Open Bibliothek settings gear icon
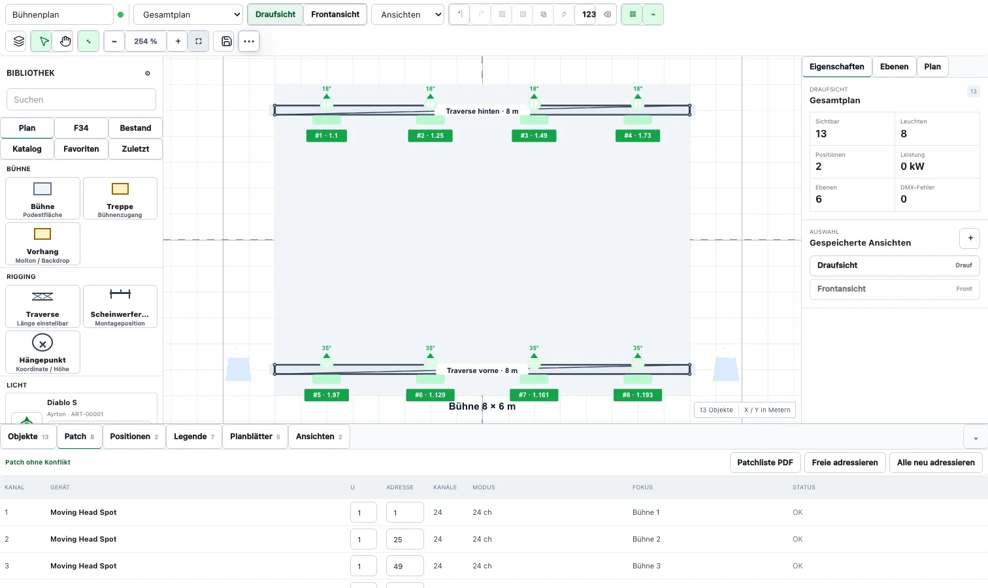 click(x=148, y=73)
